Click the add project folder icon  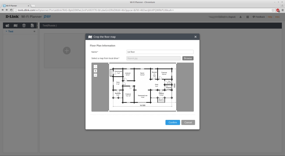[x=7, y=26]
